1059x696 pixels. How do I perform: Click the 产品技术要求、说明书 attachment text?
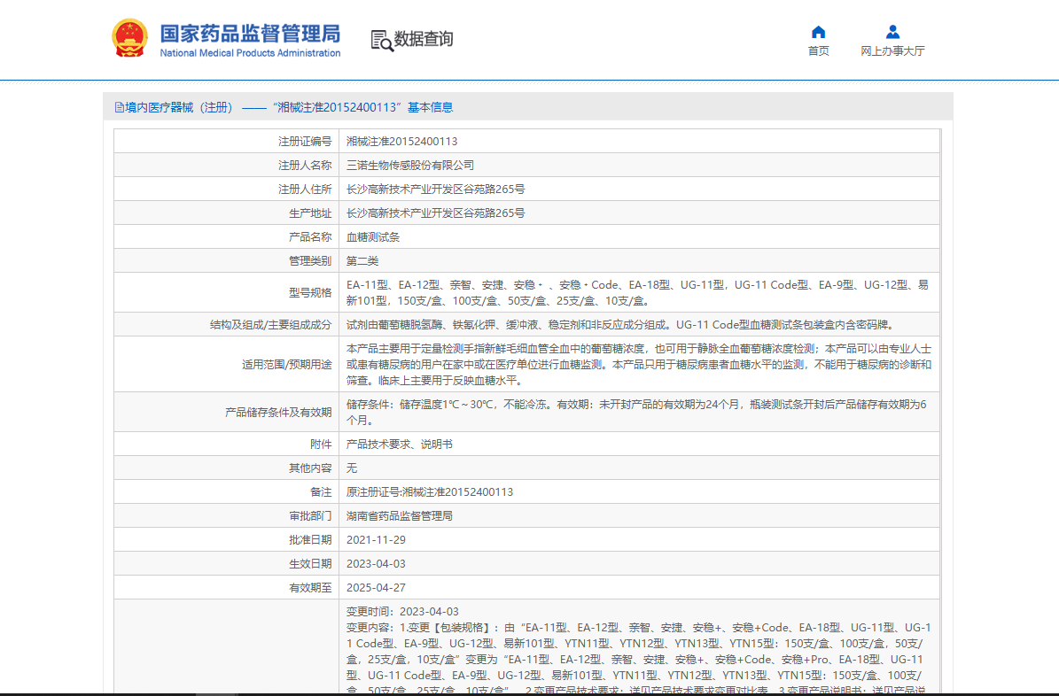coord(399,445)
